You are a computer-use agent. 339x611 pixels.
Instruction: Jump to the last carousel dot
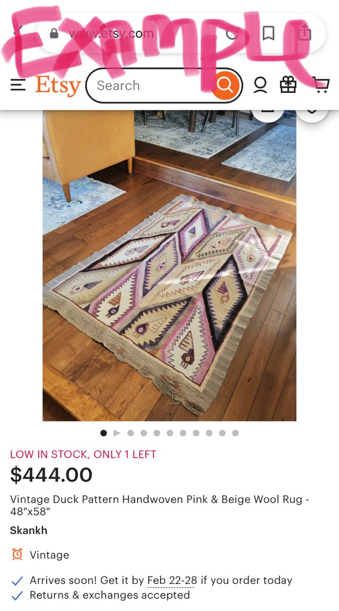pos(235,433)
